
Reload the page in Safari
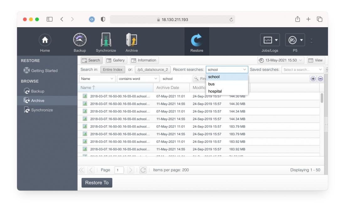(x=231, y=19)
